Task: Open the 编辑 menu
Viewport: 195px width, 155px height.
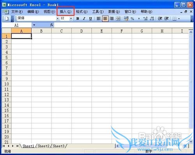Action: [33, 12]
